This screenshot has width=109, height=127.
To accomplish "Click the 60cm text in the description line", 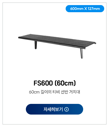I will click(34, 92).
